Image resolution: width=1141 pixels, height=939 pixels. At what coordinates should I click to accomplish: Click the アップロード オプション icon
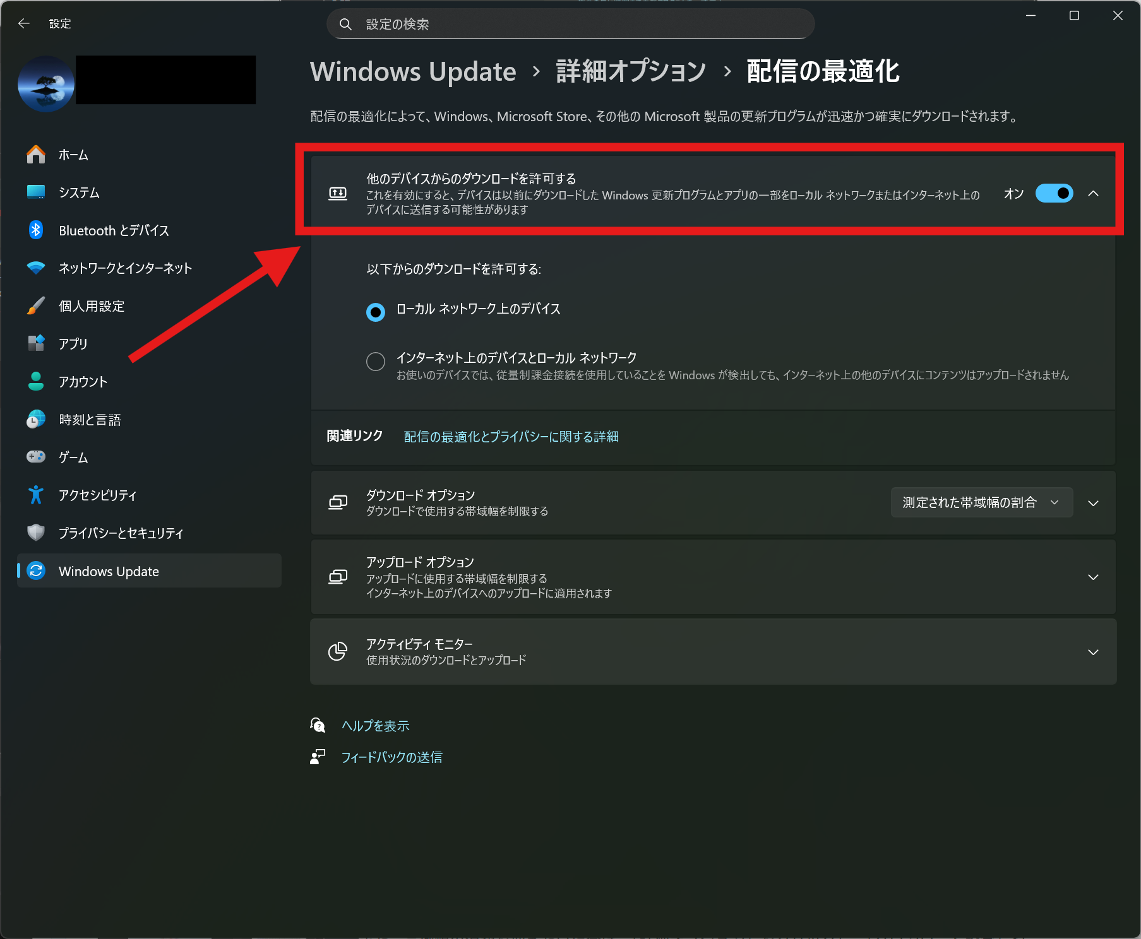point(338,577)
